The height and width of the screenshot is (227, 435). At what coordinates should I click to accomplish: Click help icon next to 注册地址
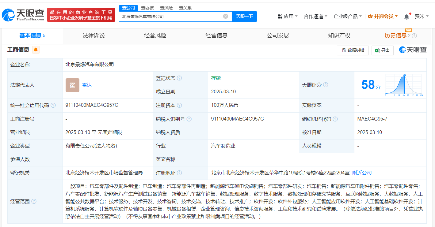(179, 173)
